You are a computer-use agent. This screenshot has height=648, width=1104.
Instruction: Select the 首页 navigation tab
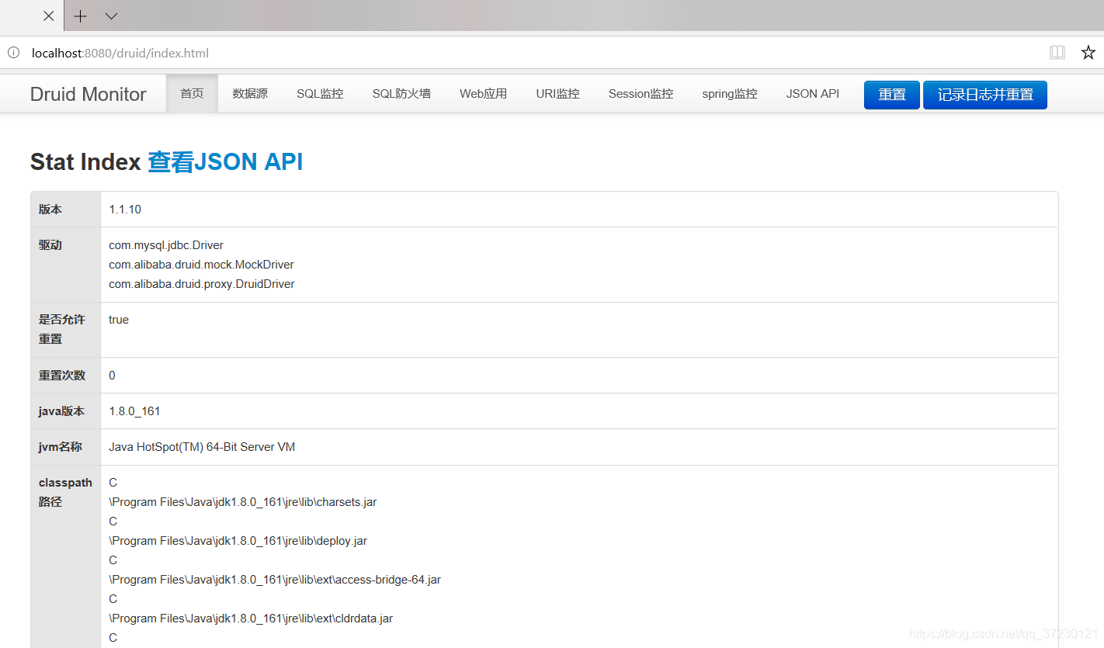pos(192,94)
